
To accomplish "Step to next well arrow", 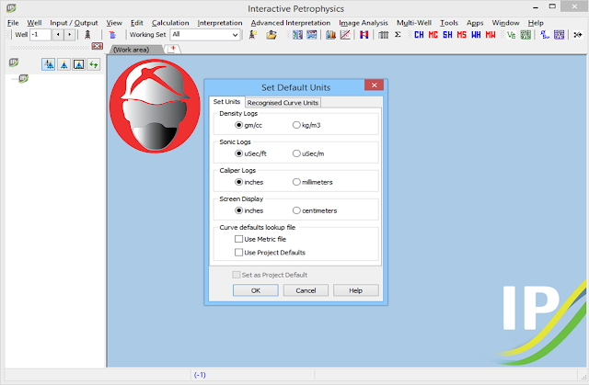I will pyautogui.click(x=69, y=35).
